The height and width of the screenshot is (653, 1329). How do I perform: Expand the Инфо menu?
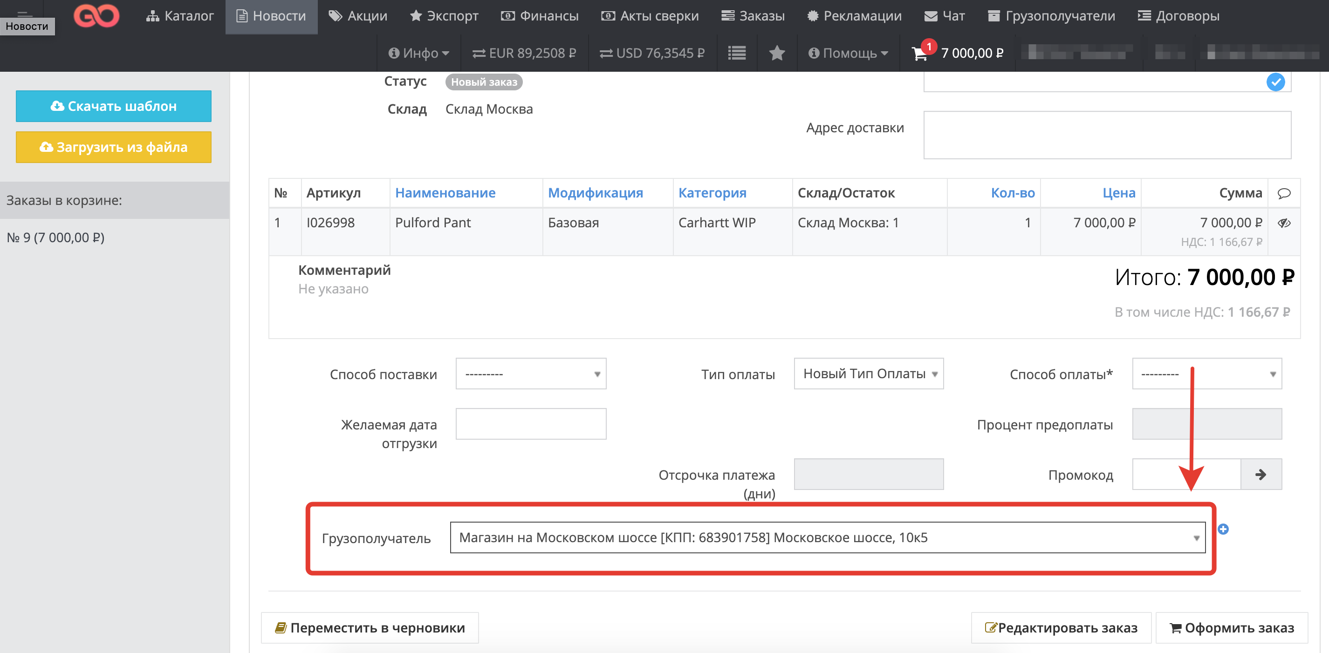point(418,53)
